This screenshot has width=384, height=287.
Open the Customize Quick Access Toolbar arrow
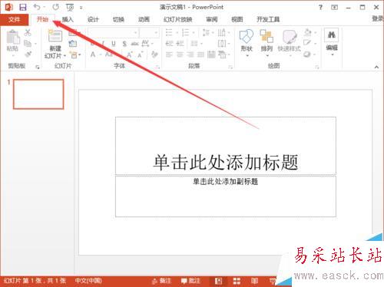81,8
